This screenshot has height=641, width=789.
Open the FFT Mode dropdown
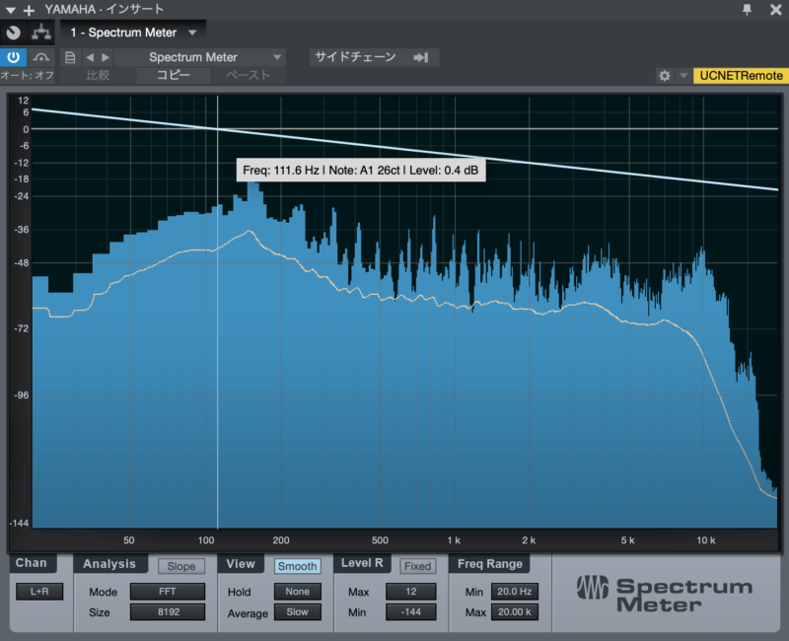pos(168,592)
